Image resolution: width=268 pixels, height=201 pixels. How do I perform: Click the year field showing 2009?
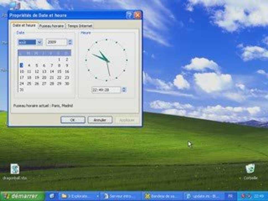(x=57, y=42)
